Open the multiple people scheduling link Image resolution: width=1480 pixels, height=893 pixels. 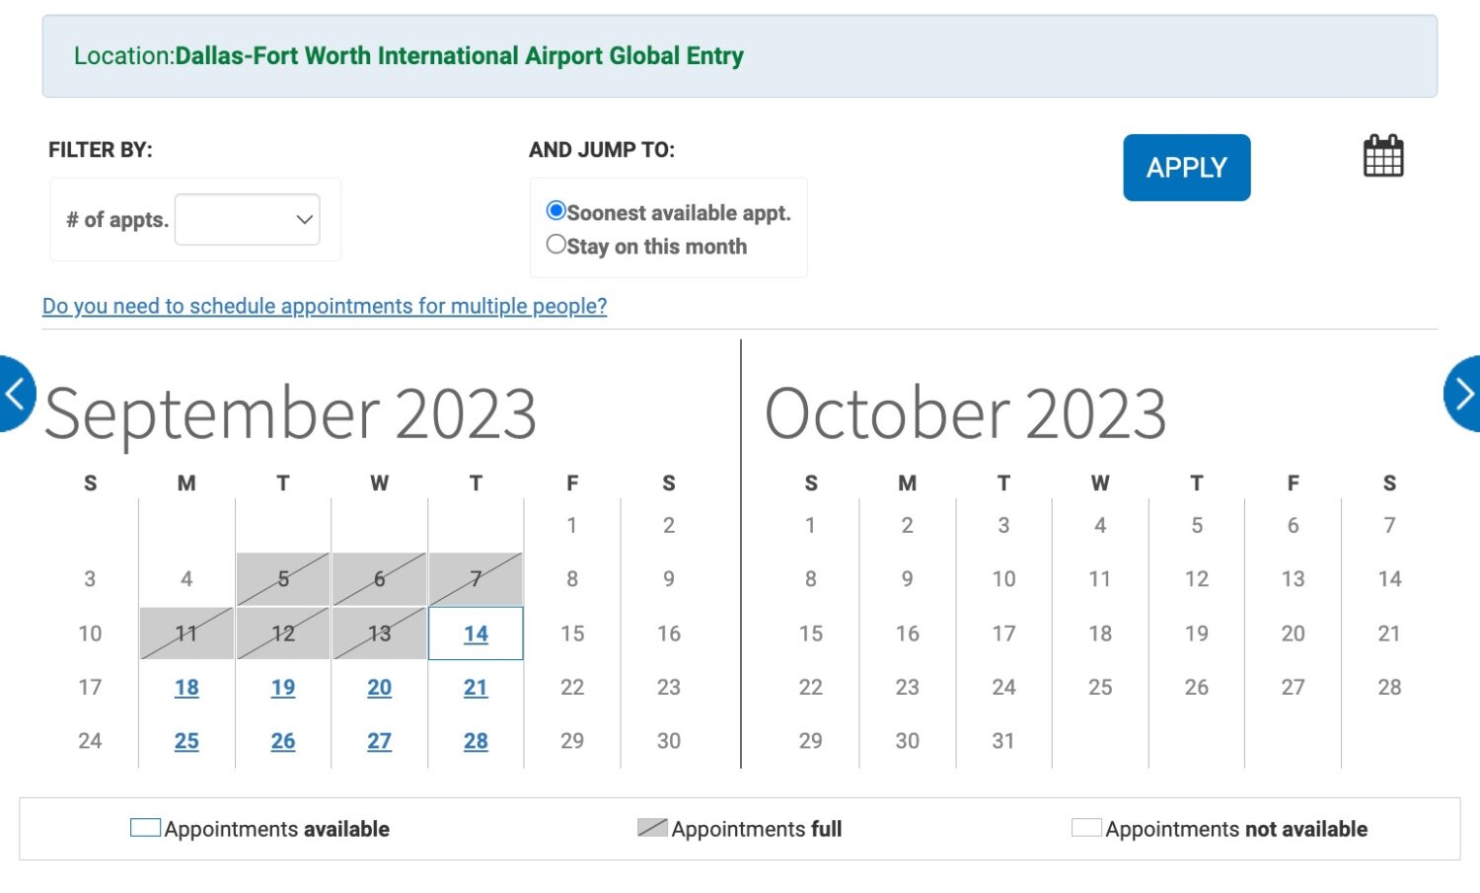point(324,306)
